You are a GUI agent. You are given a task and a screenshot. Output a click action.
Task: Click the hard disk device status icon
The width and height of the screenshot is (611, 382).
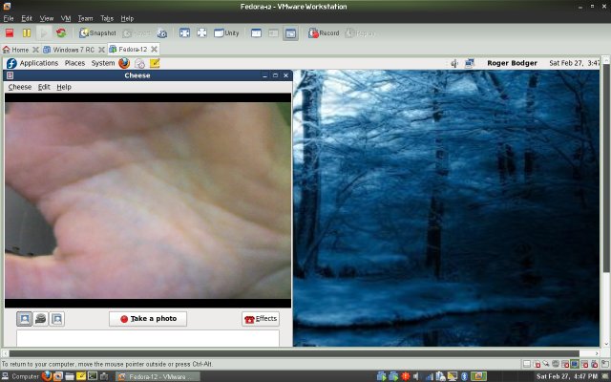click(x=527, y=365)
